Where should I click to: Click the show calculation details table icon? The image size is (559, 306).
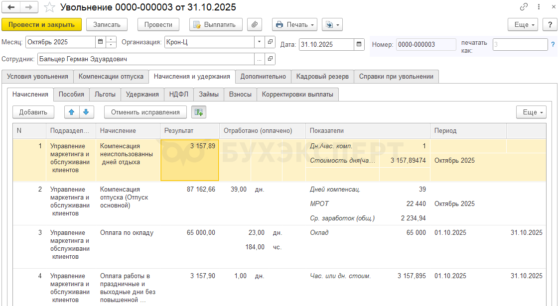click(199, 112)
